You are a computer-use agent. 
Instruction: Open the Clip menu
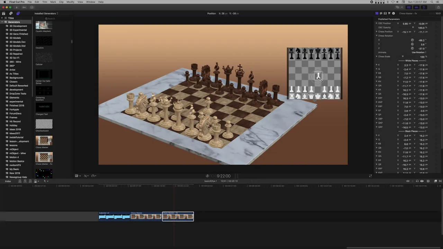click(61, 2)
